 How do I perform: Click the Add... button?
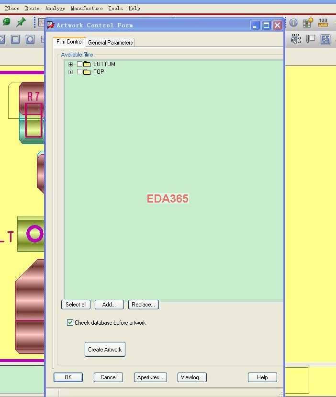[x=109, y=305]
